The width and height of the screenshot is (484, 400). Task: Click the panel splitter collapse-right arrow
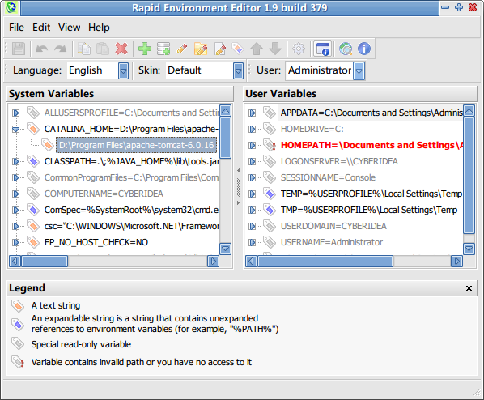pos(238,203)
